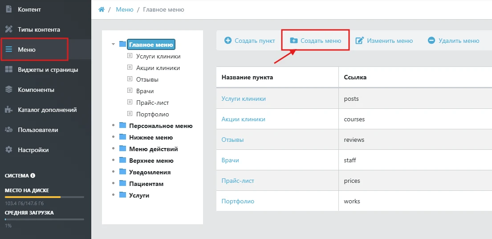Image resolution: width=492 pixels, height=239 pixels.
Task: Select the Главное меню tree label
Action: (x=151, y=45)
